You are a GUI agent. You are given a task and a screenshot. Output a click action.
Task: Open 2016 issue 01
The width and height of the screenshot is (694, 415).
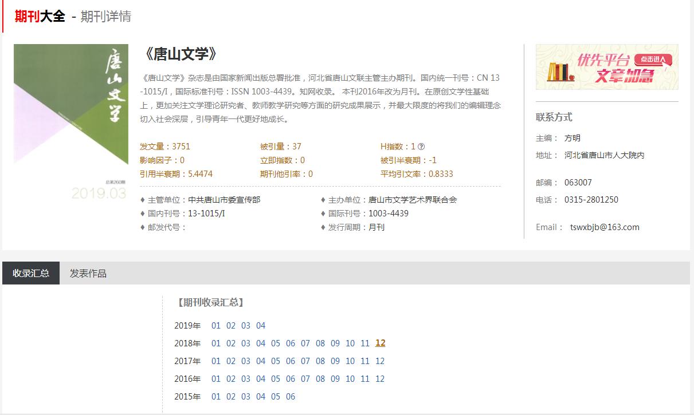pyautogui.click(x=216, y=379)
